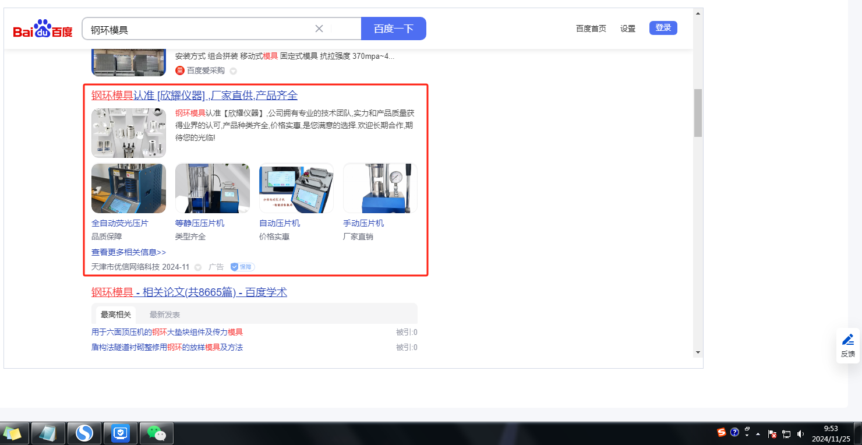Click the 价格实惠 caption
The height and width of the screenshot is (445, 862).
click(274, 236)
